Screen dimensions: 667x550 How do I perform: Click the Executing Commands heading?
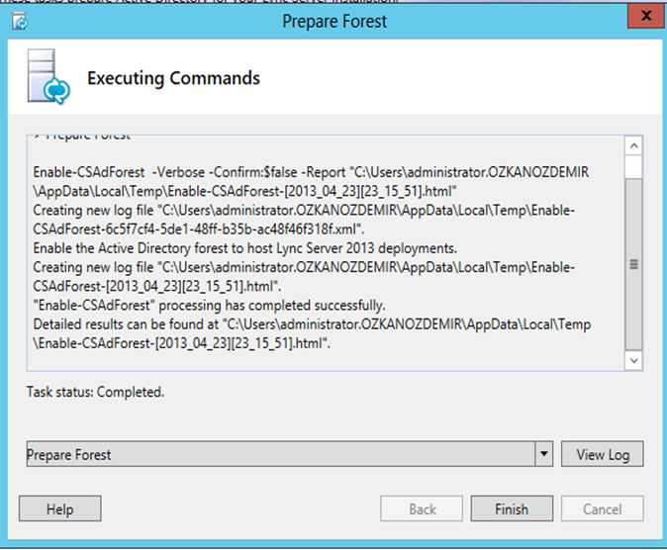[173, 79]
